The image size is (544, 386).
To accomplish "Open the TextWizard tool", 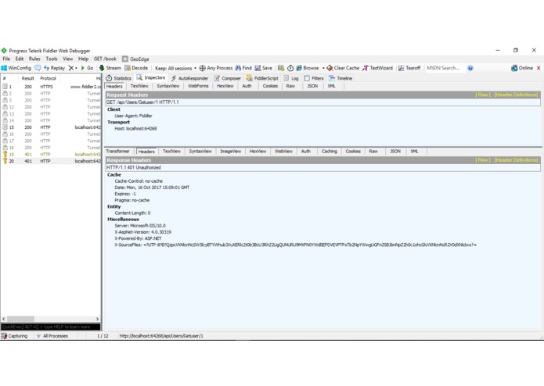I will tap(378, 68).
